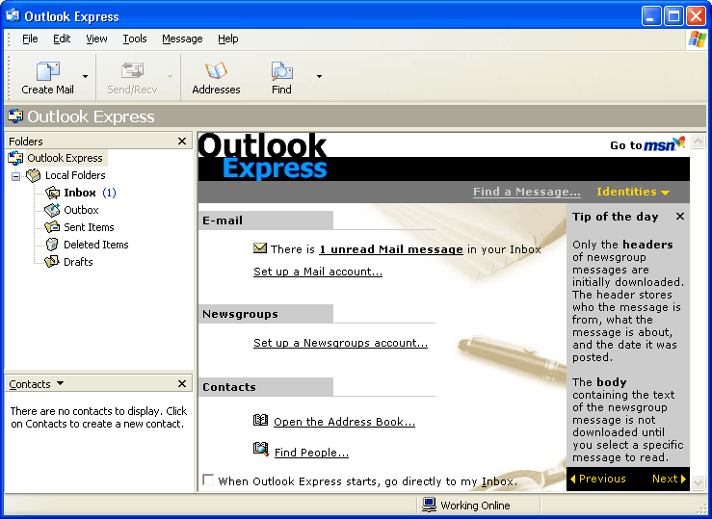712x519 pixels.
Task: Open the View menu
Action: click(96, 39)
